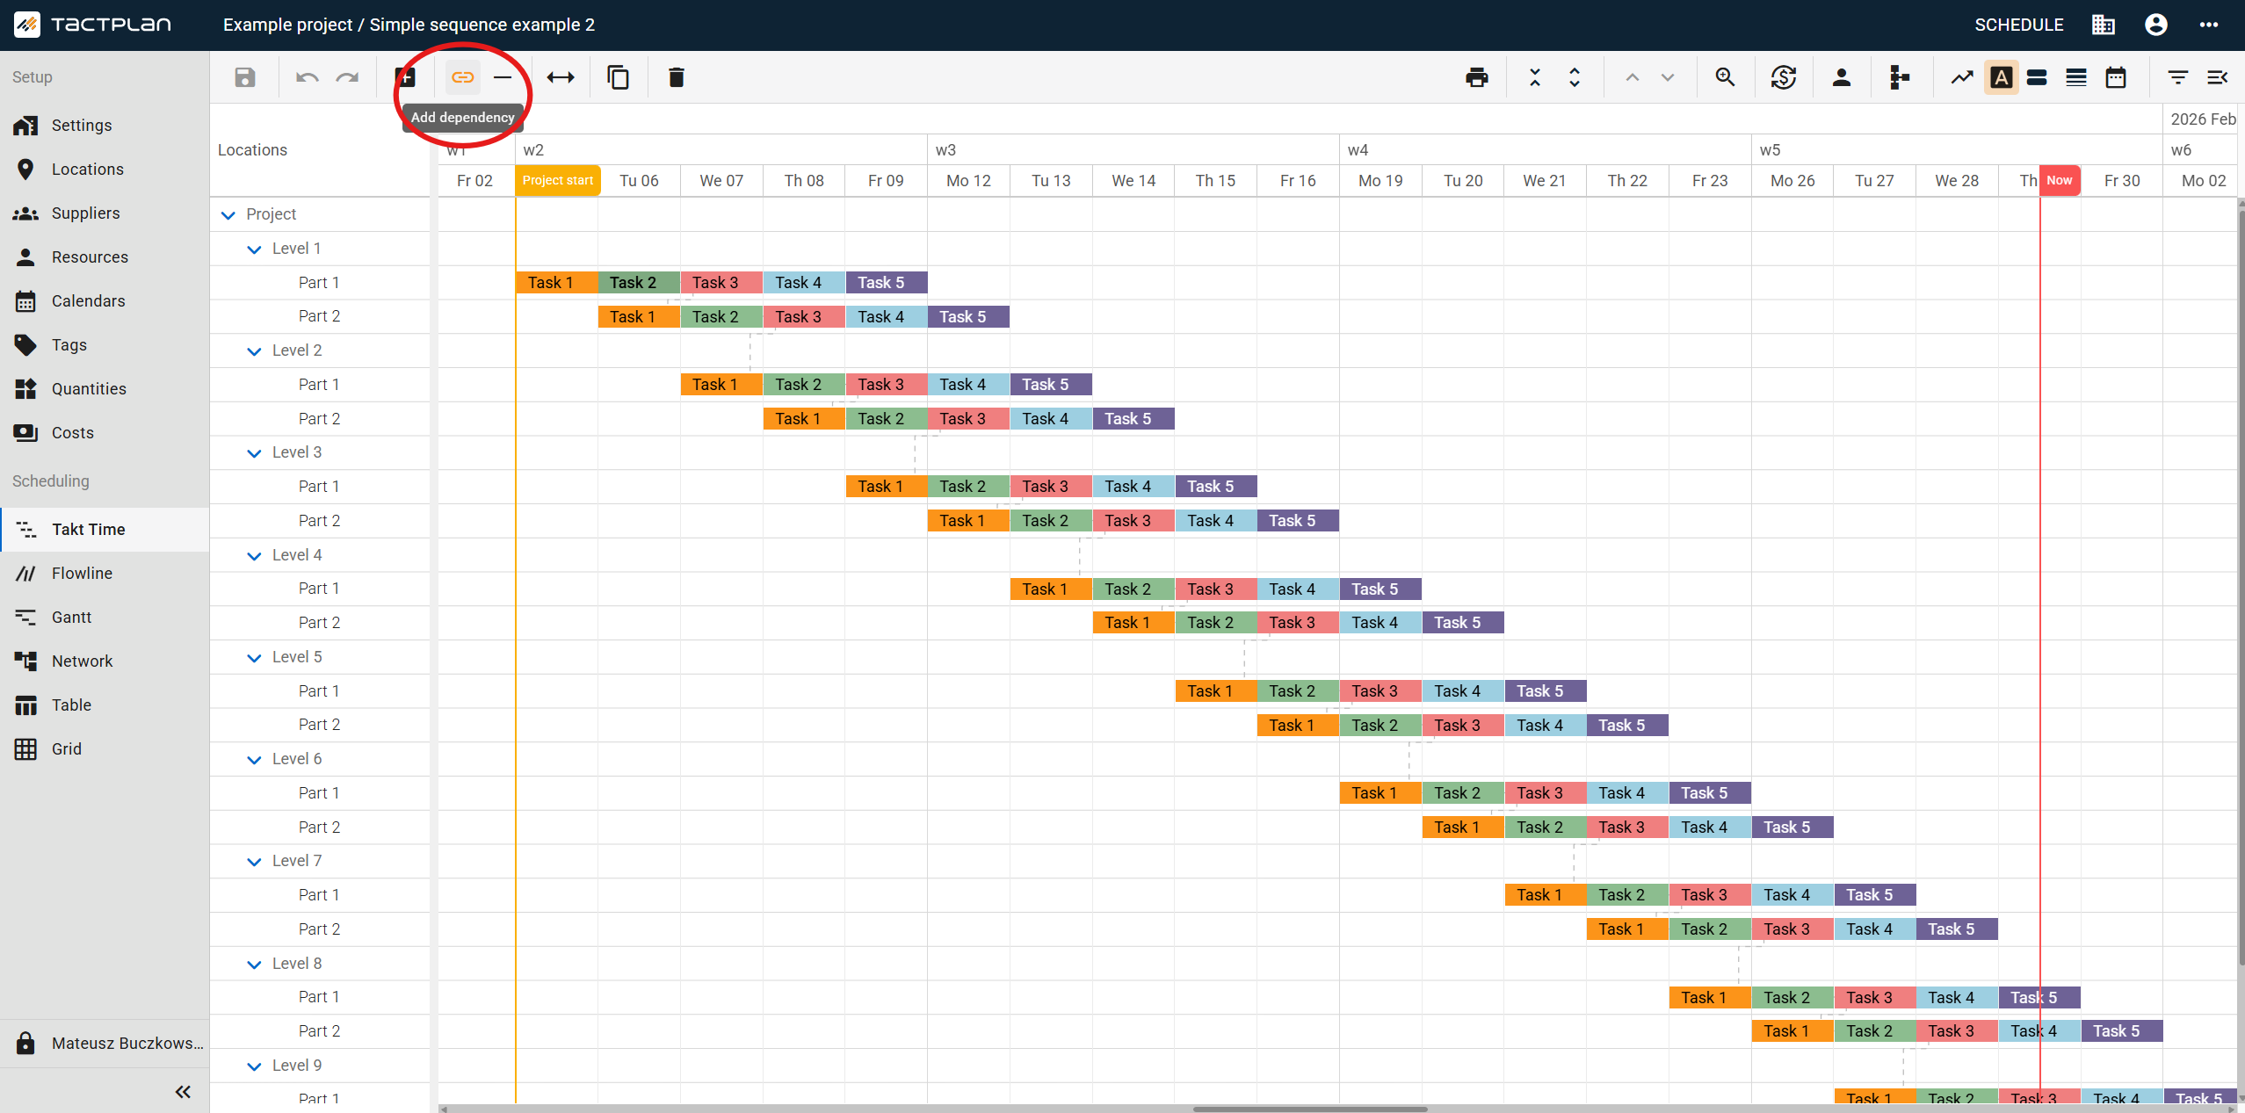
Task: Click the Tactplan logo
Action: pos(93,25)
